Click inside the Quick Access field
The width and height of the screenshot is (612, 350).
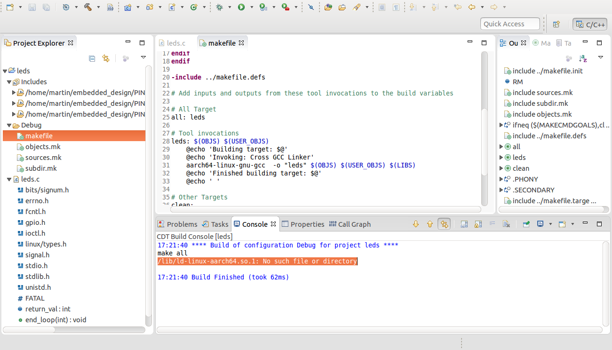click(510, 24)
